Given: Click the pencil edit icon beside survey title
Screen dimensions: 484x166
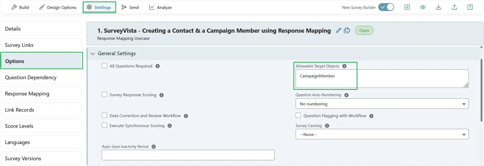Looking at the screenshot, I should point(338,30).
